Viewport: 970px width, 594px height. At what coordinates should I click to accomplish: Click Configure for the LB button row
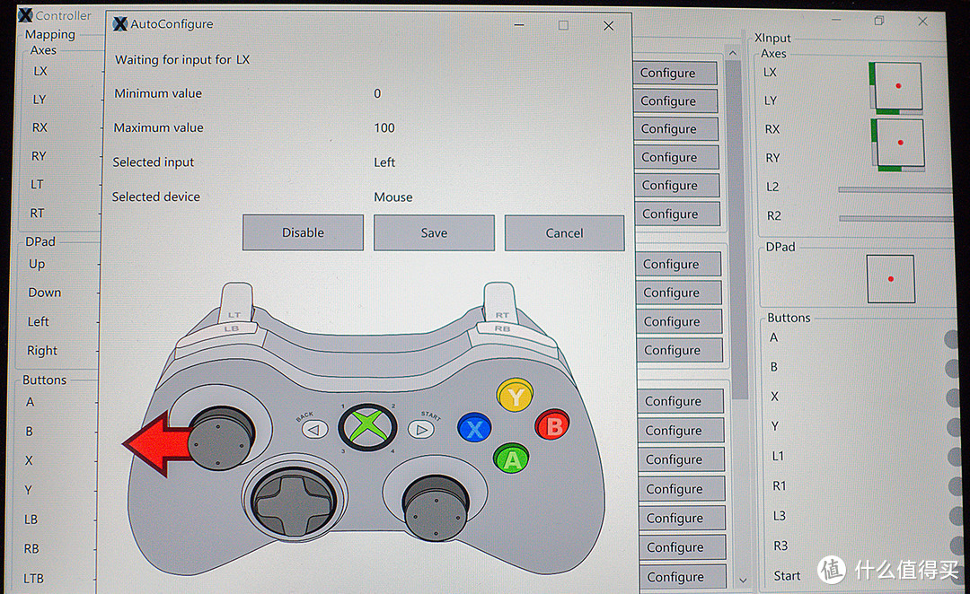683,518
